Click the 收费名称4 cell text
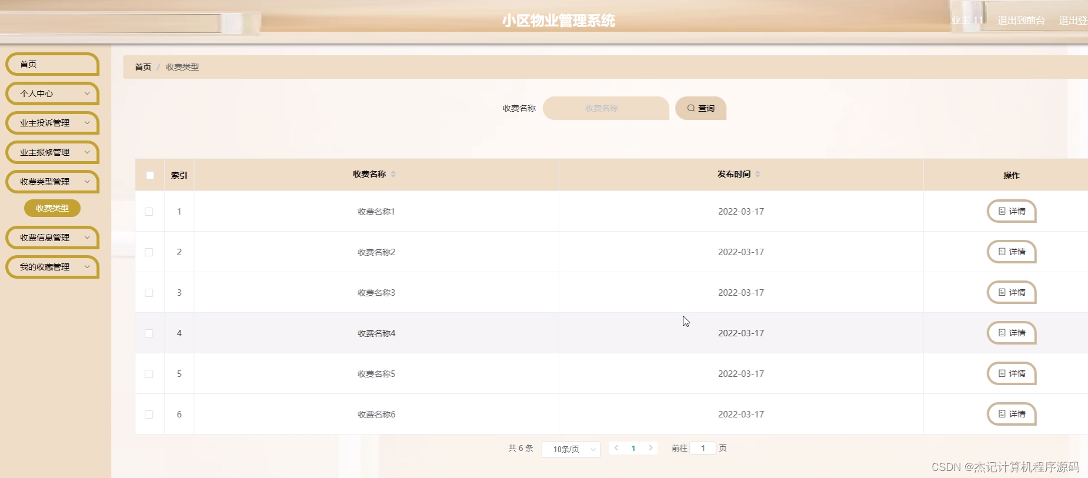Image resolution: width=1088 pixels, height=478 pixels. tap(376, 333)
